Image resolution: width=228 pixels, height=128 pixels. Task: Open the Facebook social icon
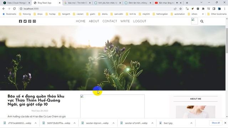[21, 21]
